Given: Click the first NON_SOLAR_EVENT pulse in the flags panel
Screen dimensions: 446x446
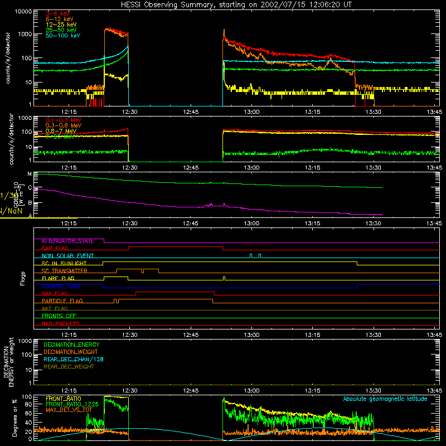Looking at the screenshot, I should pos(250,256).
